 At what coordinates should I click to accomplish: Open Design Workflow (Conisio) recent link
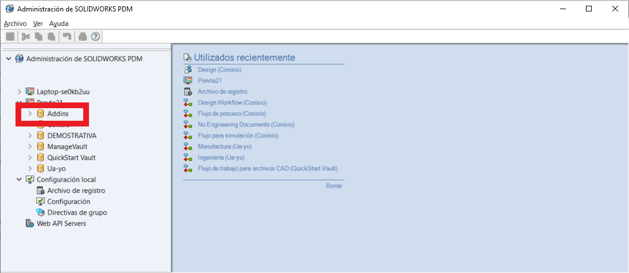pos(232,102)
